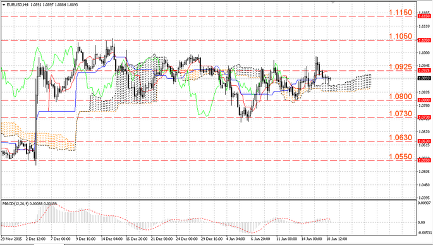Click the large orange 1.0730 level label
Viewport: 433px width, 245px height.
pos(400,114)
